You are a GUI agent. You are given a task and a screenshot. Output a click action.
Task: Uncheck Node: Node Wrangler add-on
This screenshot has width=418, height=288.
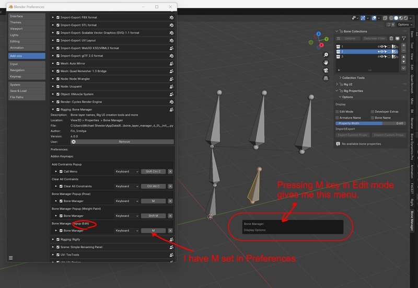click(58, 79)
